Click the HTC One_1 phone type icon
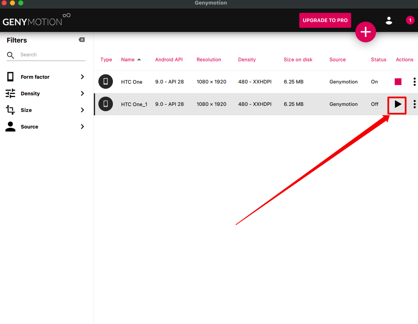 (x=105, y=104)
